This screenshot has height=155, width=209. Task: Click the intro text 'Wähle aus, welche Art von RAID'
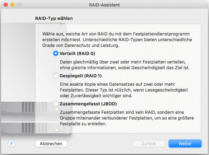(x=75, y=34)
